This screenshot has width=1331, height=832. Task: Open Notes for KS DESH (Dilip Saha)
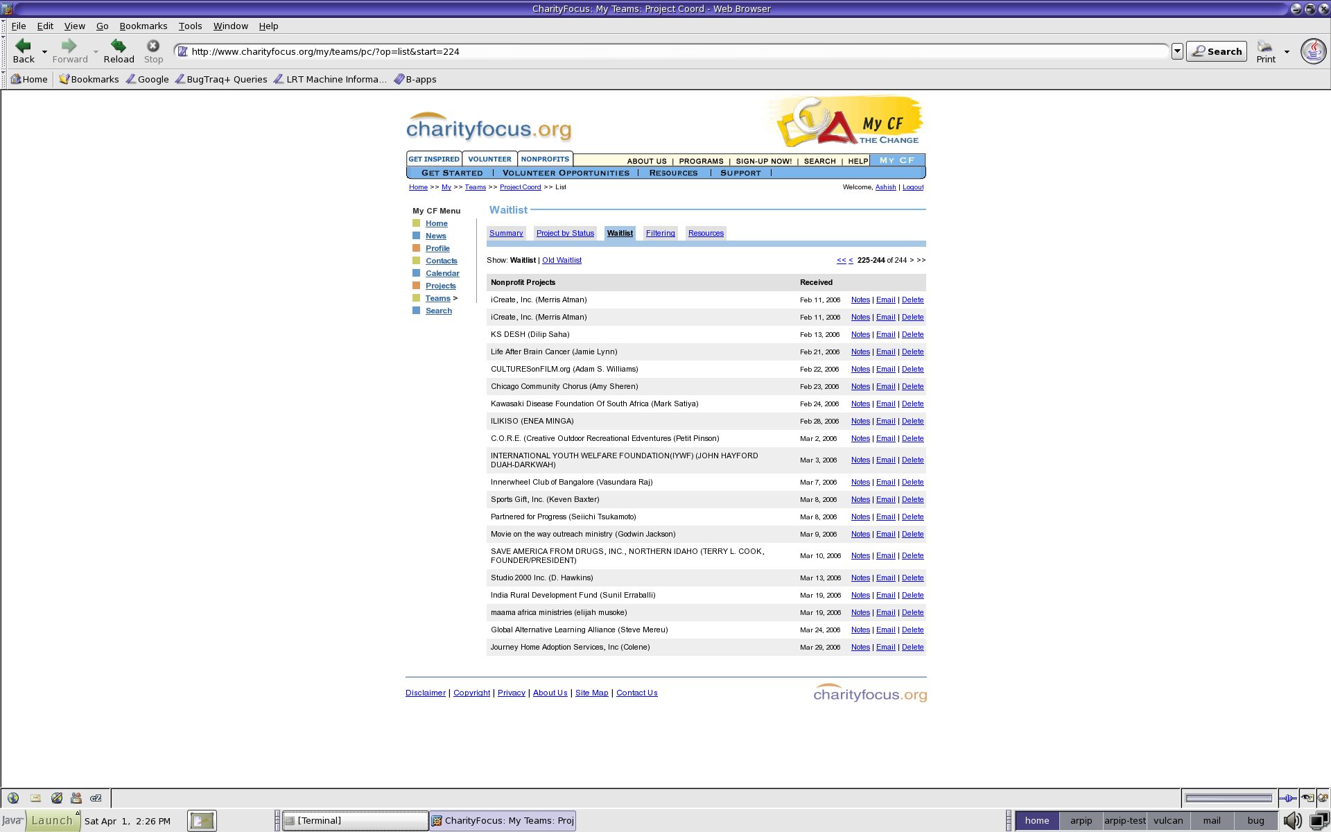pos(860,334)
